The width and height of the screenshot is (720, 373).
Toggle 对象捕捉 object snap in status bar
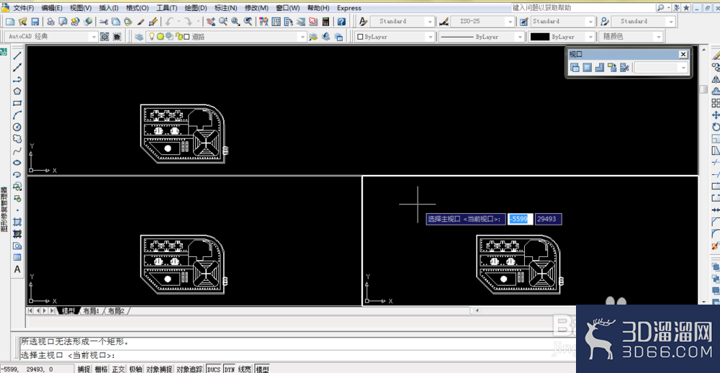[x=159, y=369]
